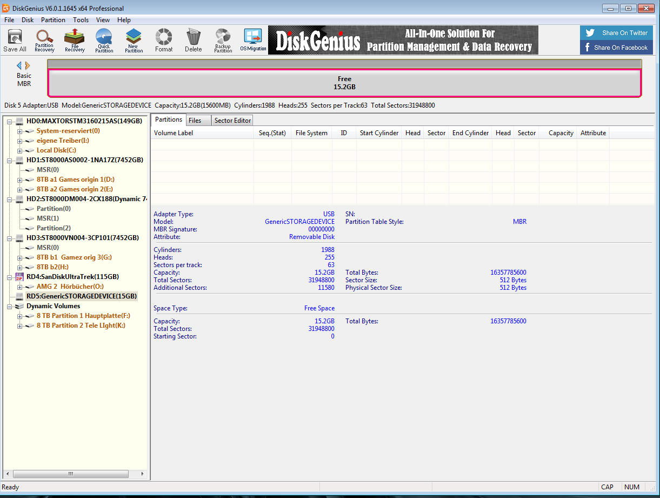This screenshot has width=660, height=498.
Task: Click the Start Cylinder column header
Action: click(379, 133)
